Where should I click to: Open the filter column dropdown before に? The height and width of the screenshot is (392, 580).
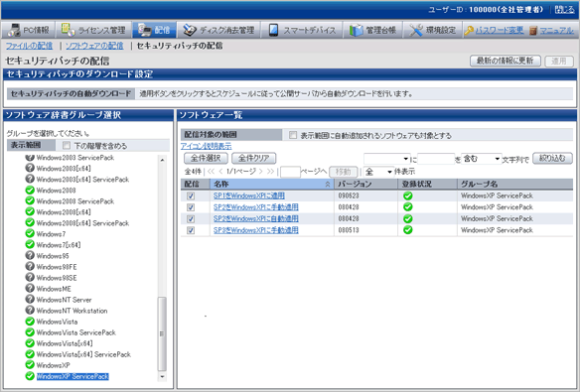pyautogui.click(x=387, y=159)
